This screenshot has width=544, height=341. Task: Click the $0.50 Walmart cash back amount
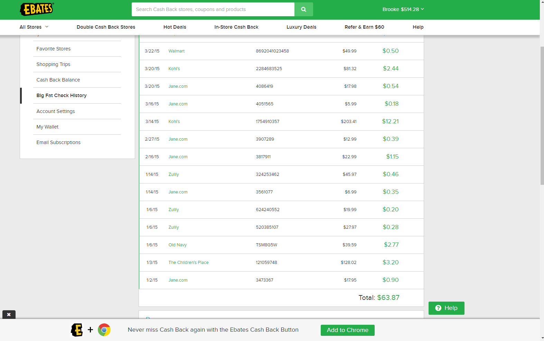point(391,51)
